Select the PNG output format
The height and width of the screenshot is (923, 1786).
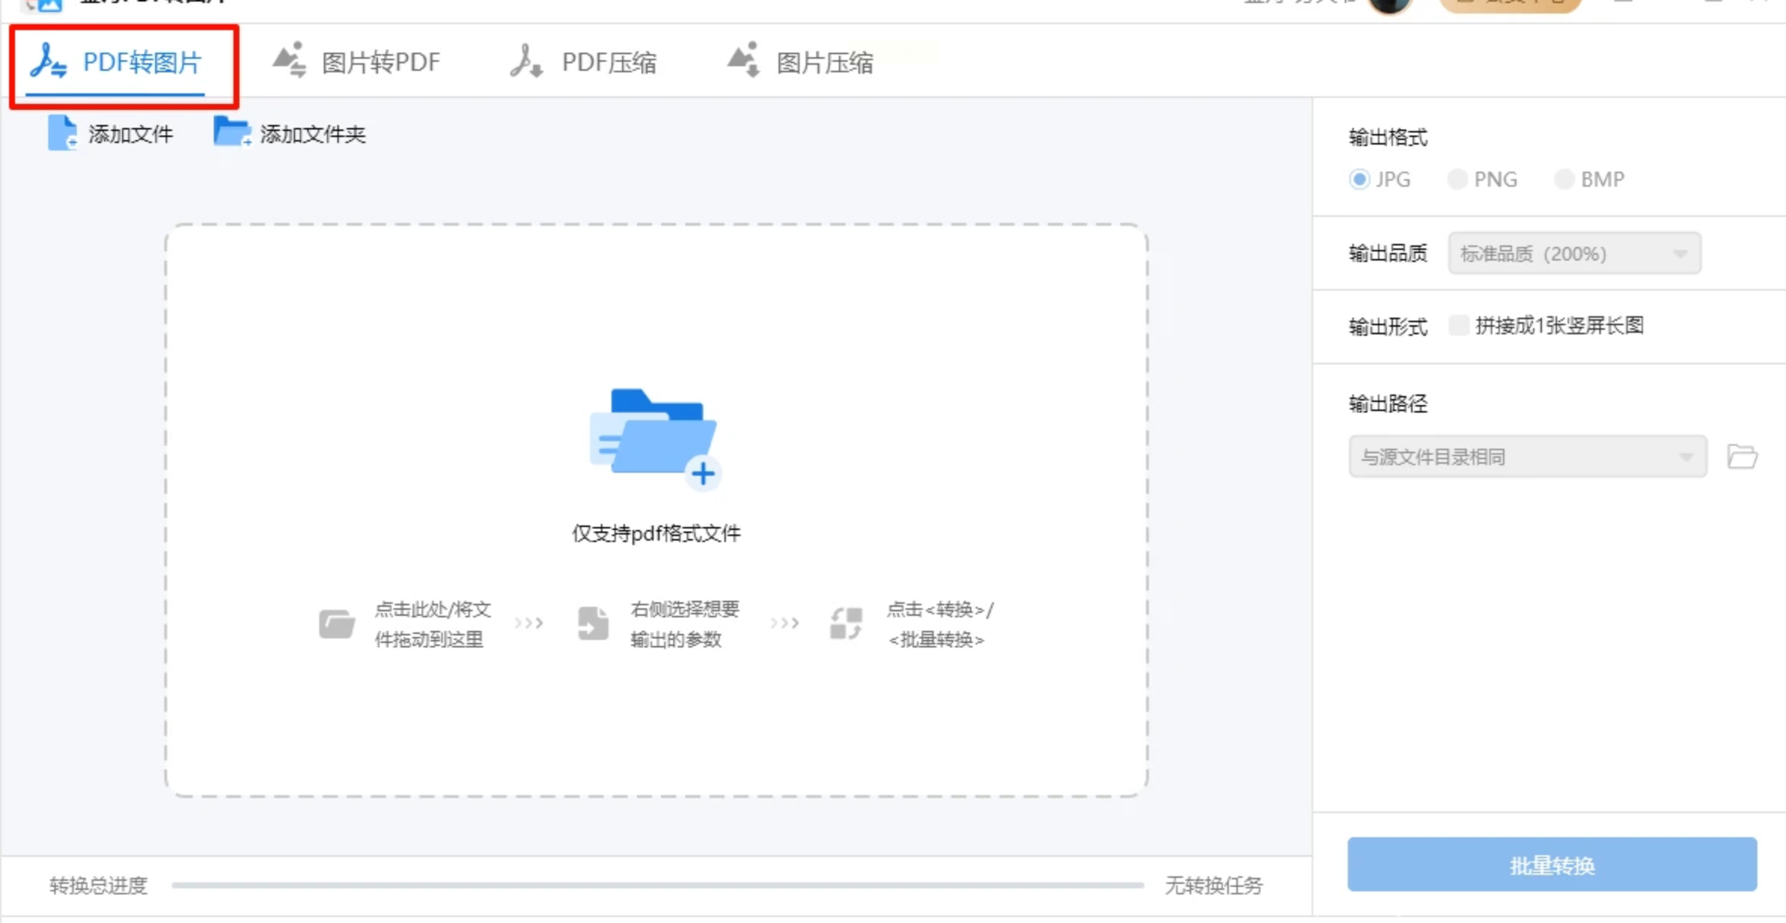click(x=1457, y=179)
